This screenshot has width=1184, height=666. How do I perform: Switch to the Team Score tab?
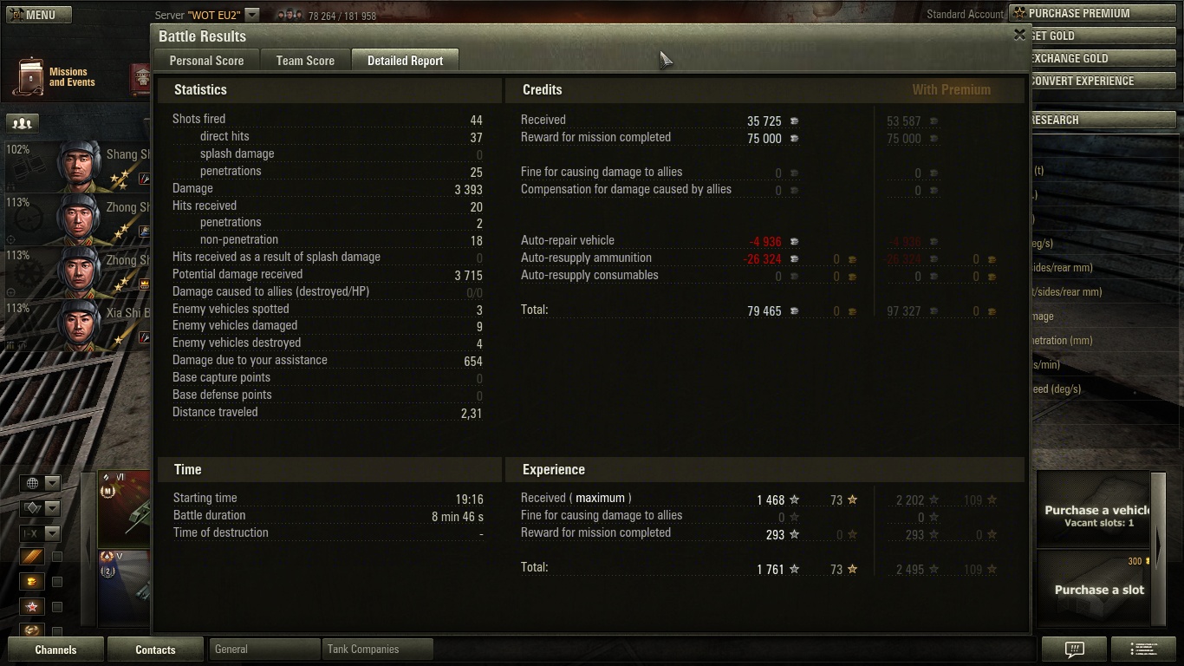(305, 61)
